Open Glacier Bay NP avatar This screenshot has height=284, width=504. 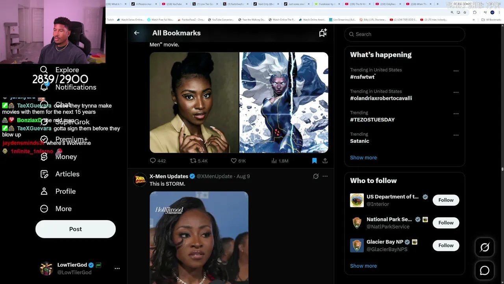click(357, 245)
